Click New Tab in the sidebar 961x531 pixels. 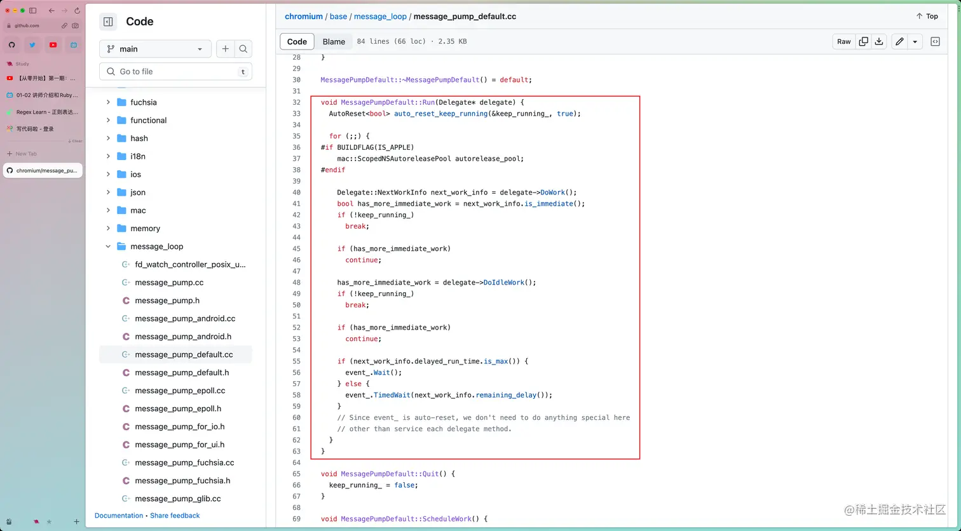[22, 154]
